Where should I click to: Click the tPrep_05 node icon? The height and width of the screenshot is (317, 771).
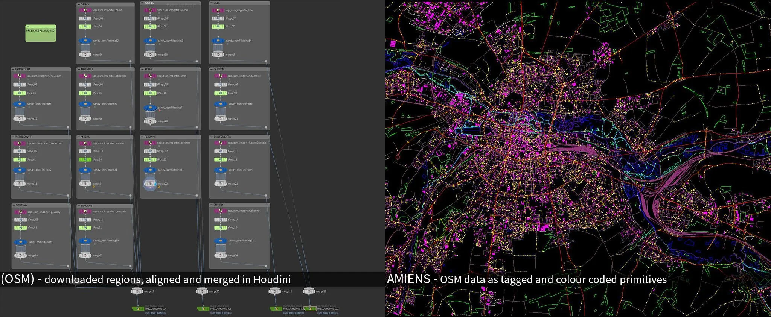(85, 85)
